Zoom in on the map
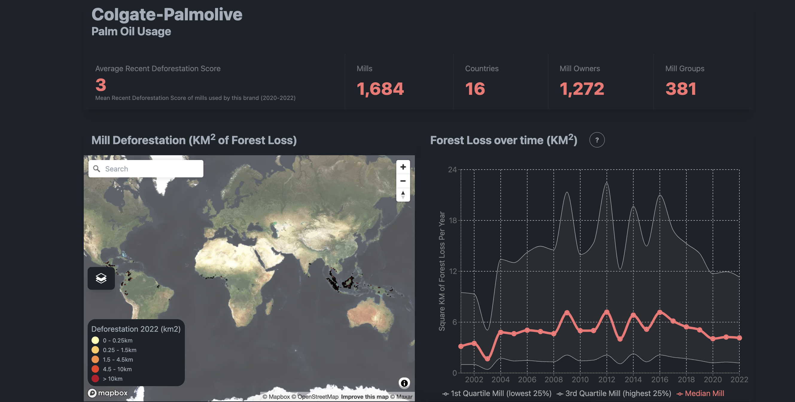Image resolution: width=795 pixels, height=402 pixels. point(403,167)
